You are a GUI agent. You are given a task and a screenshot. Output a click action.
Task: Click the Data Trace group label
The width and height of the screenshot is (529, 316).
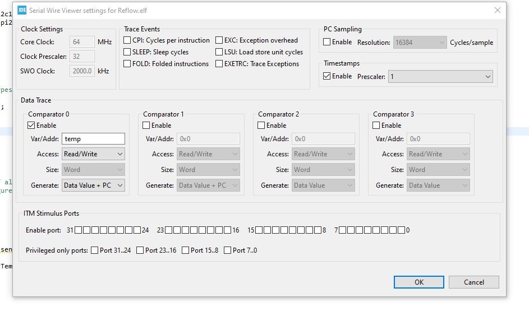click(x=36, y=100)
